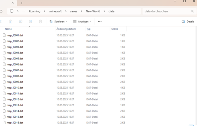Click DAT-Datei type of map_10001.dat

(92, 35)
